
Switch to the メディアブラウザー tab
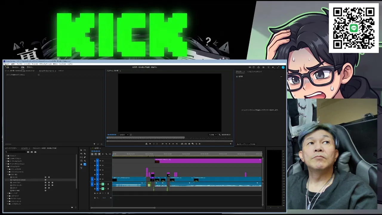[11, 148]
